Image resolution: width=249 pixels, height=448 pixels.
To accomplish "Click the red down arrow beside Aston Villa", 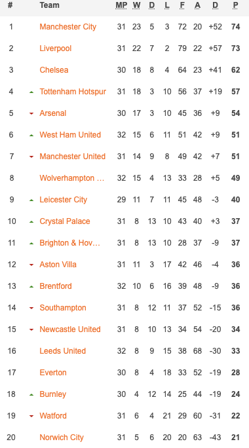I will pyautogui.click(x=31, y=265).
